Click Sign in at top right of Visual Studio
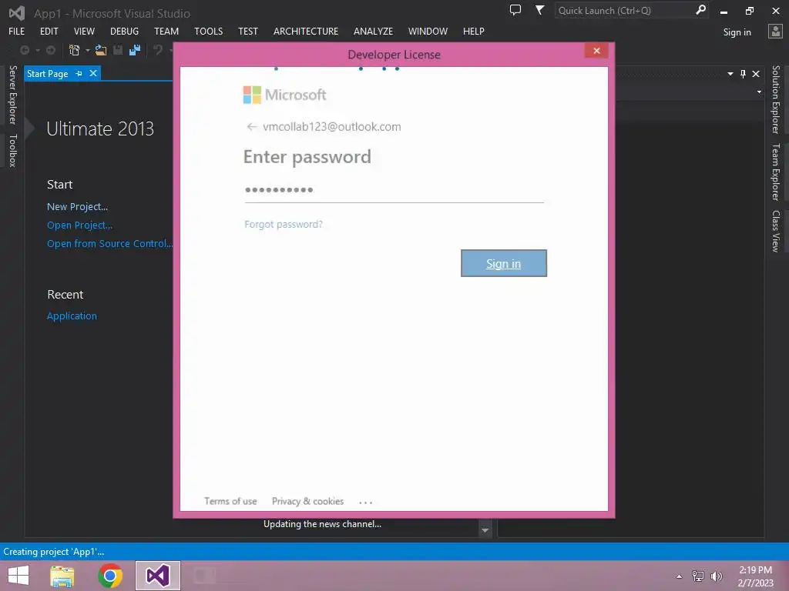 [737, 32]
